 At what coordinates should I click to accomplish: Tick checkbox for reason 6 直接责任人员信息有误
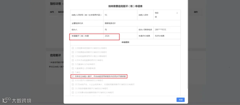coord(73,68)
